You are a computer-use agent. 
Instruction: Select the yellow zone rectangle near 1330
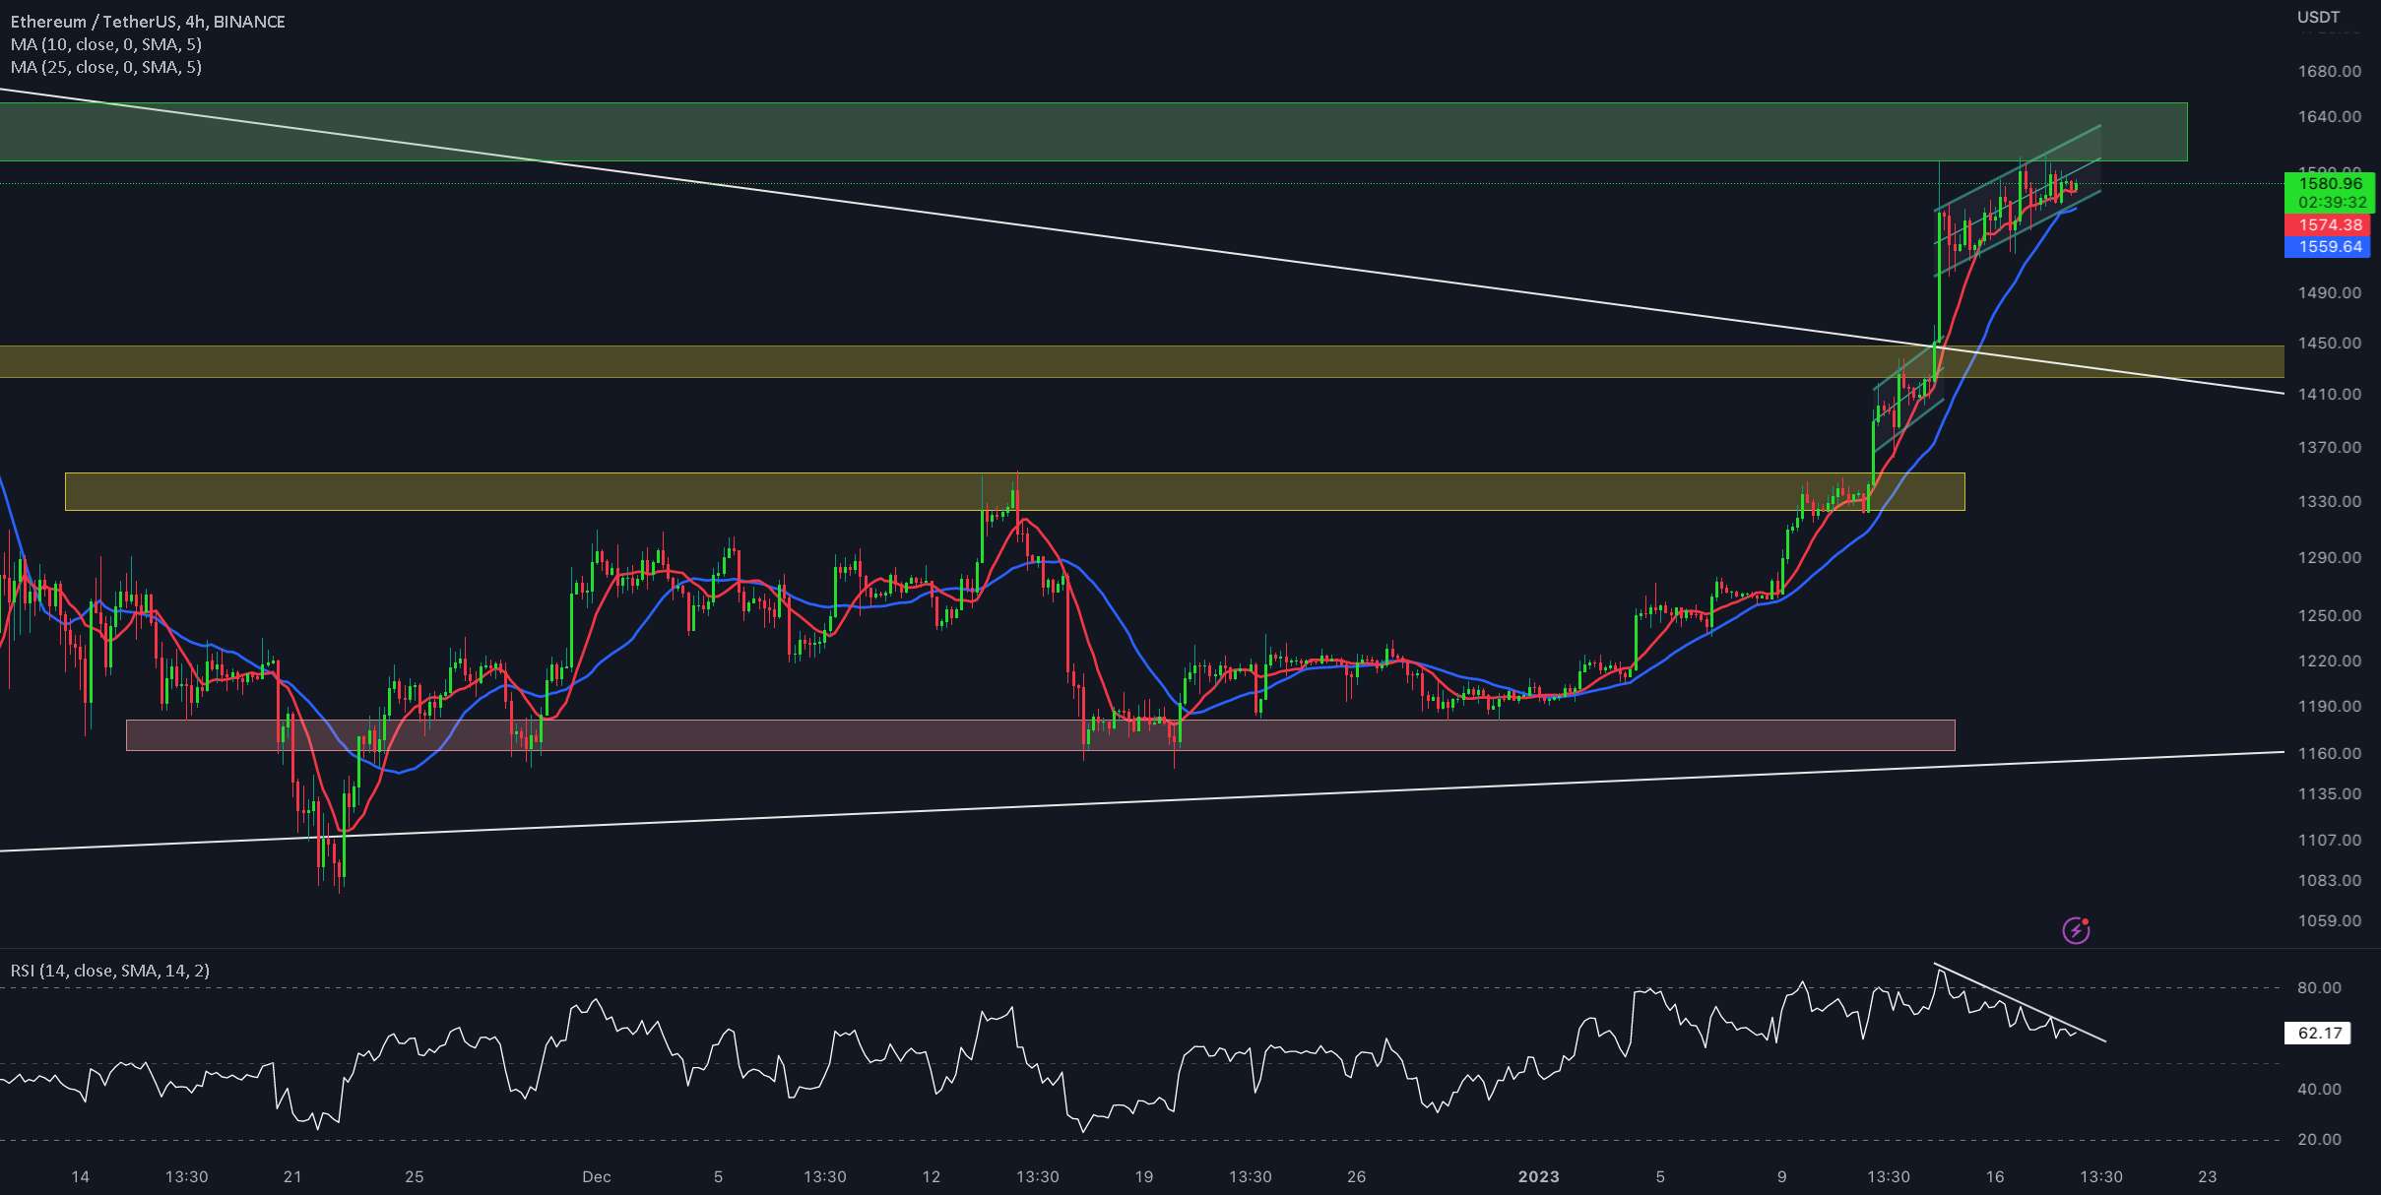[1014, 491]
